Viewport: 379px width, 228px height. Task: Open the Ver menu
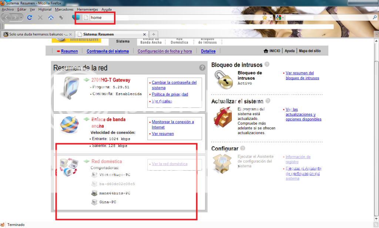[x=33, y=9]
